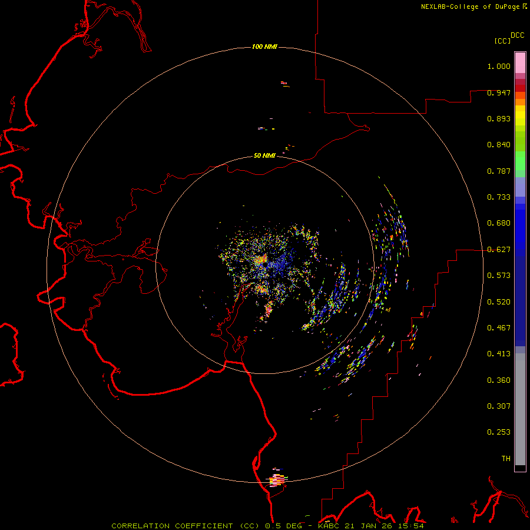Select the 0.467 color bar value
530x530 pixels.
[499, 328]
